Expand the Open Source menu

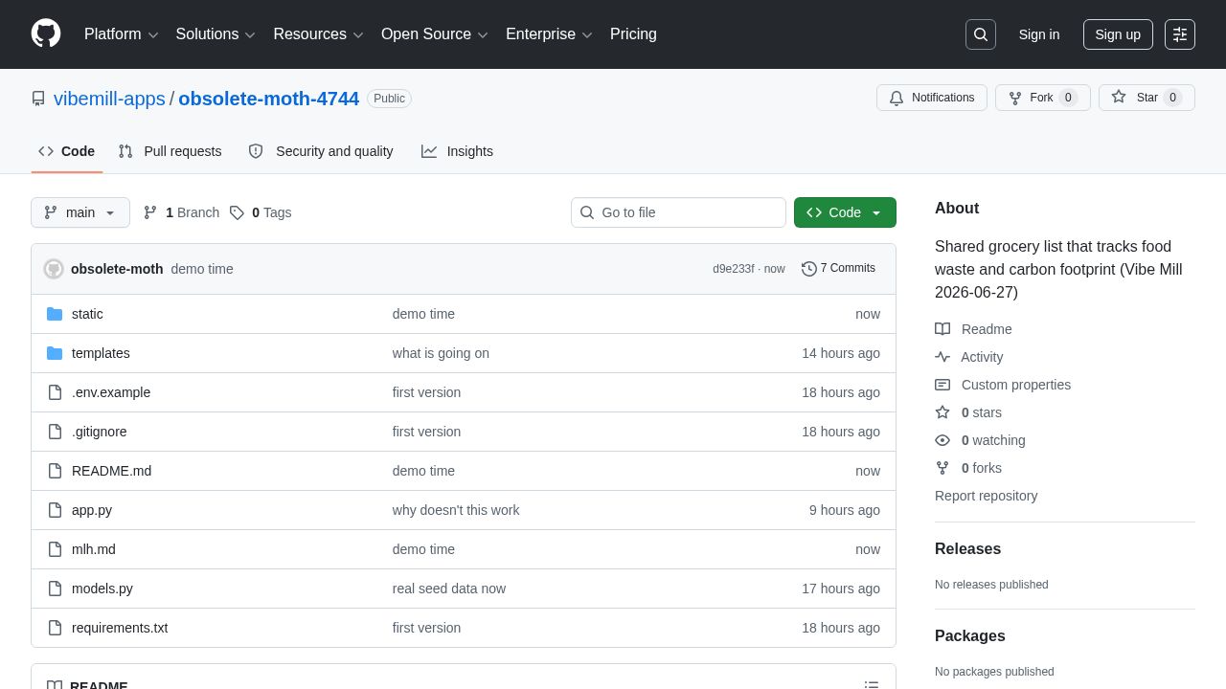point(435,34)
